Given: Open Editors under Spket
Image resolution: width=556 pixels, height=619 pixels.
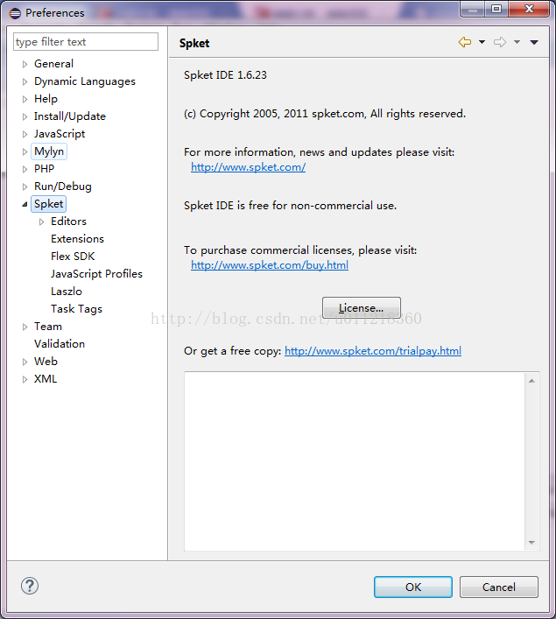Looking at the screenshot, I should (68, 221).
